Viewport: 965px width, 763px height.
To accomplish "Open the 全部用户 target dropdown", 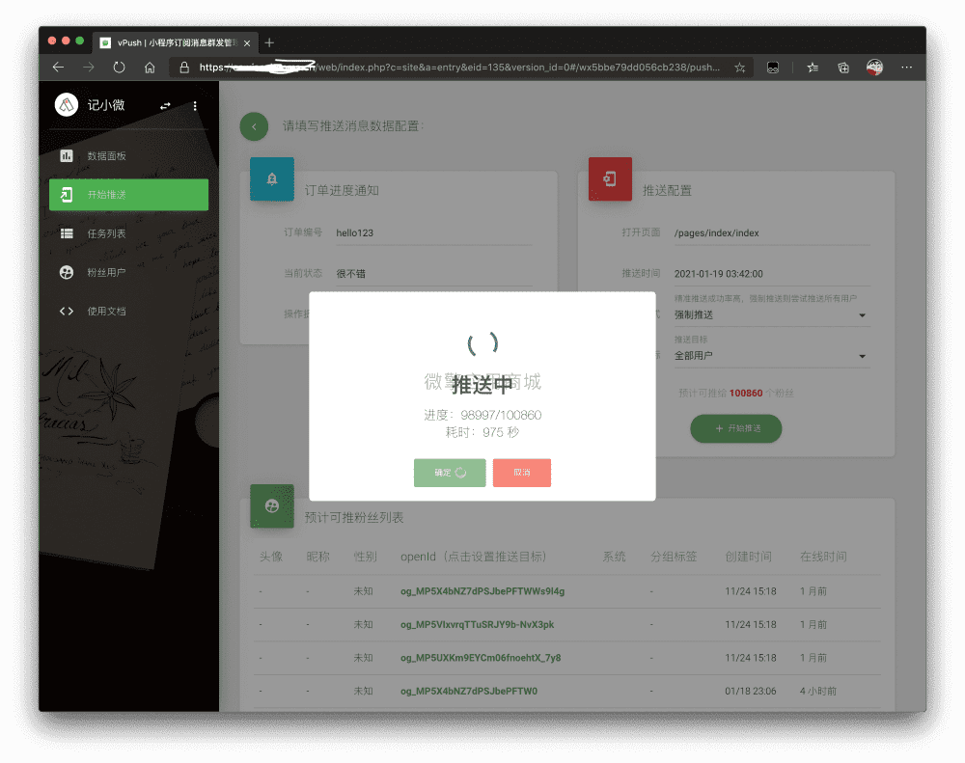I will [772, 356].
